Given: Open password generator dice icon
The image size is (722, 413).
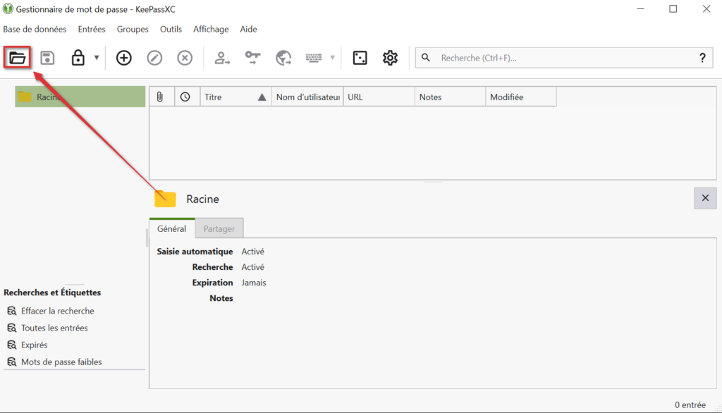Looking at the screenshot, I should tap(360, 58).
